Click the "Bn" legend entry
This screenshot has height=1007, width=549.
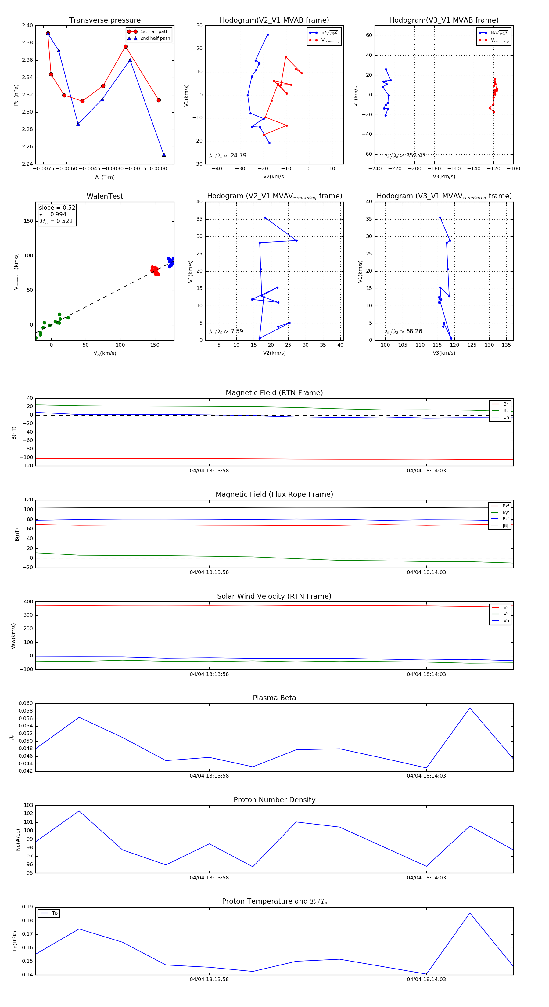(501, 417)
